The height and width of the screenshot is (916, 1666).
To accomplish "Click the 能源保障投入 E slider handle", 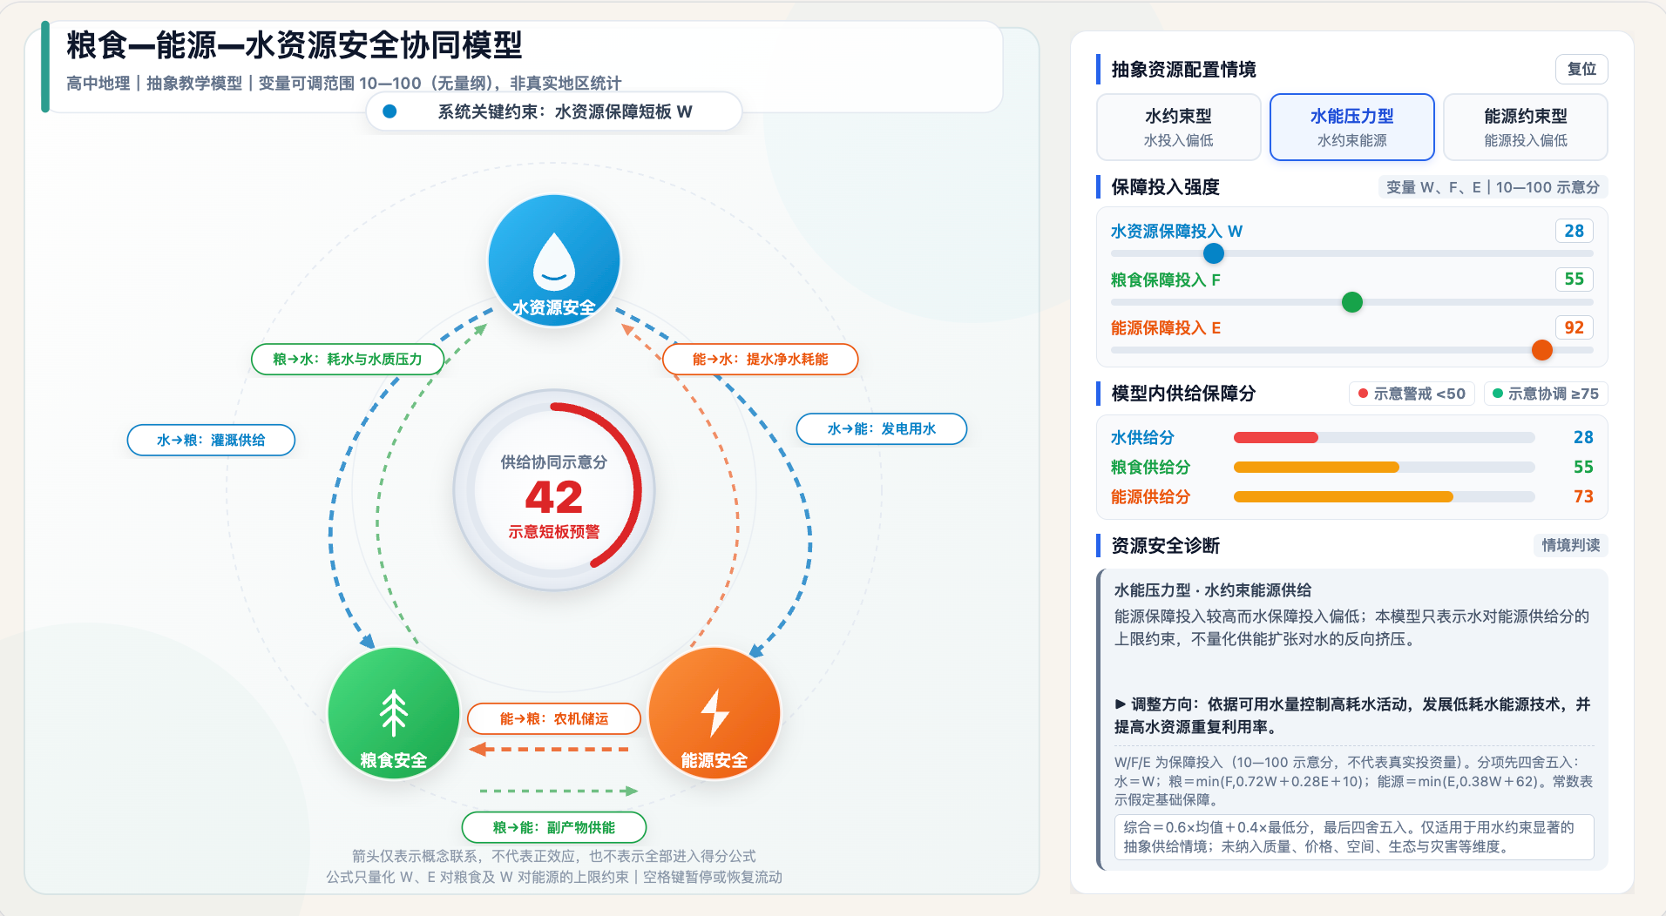I will click(1541, 350).
